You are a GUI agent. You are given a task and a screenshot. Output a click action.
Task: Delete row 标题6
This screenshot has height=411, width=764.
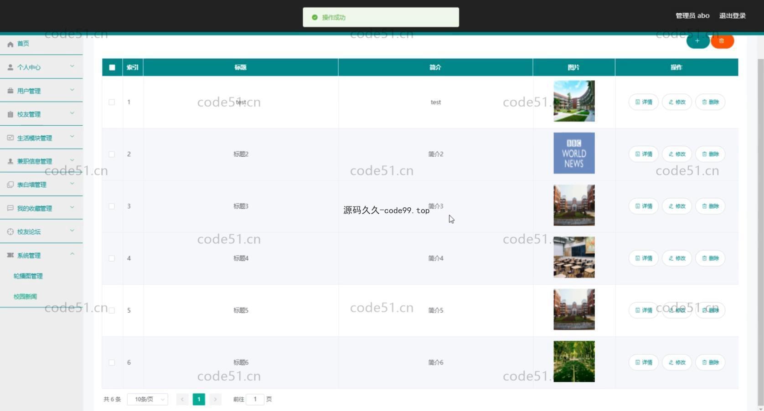click(710, 362)
